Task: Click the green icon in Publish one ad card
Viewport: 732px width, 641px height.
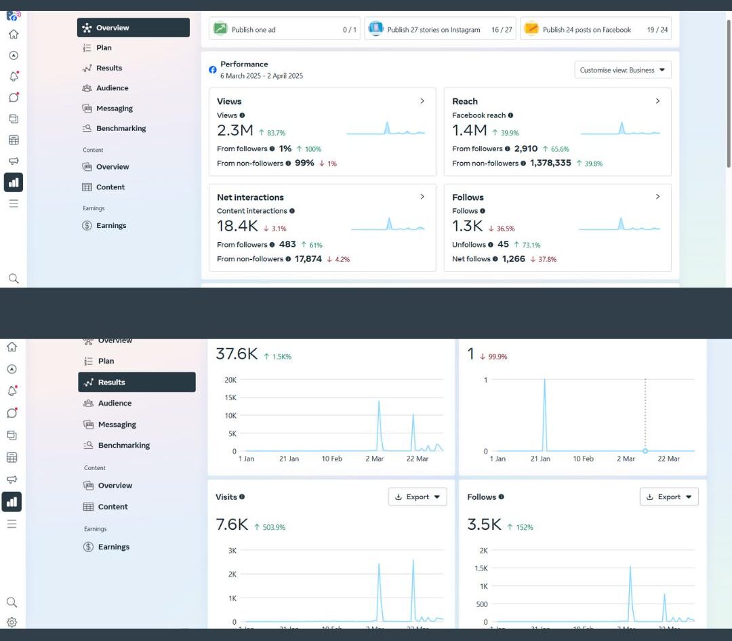Action: pyautogui.click(x=220, y=29)
